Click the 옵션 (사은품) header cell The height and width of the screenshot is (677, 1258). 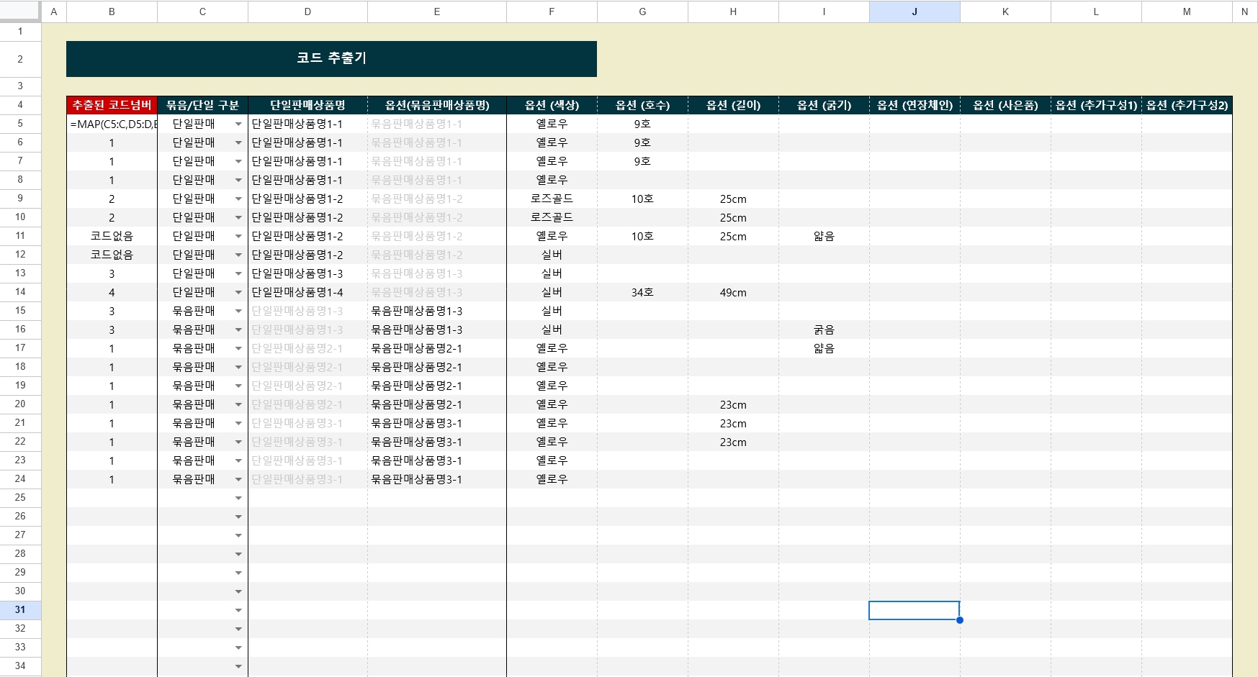1005,105
